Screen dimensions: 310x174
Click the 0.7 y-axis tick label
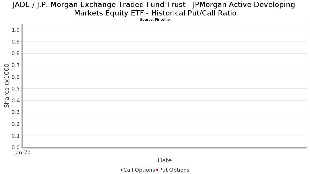(16, 65)
